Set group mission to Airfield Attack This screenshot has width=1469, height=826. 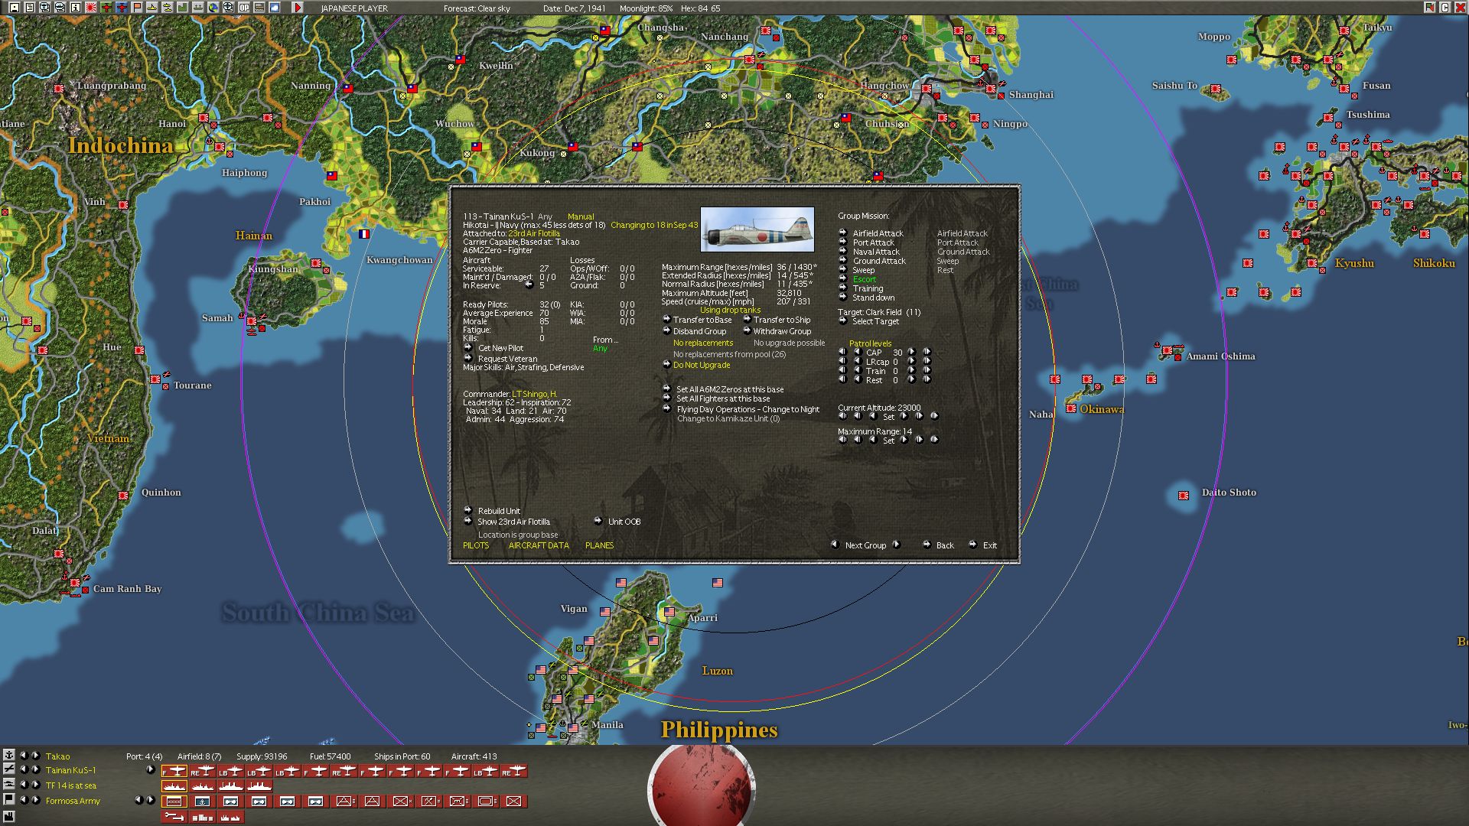point(878,233)
